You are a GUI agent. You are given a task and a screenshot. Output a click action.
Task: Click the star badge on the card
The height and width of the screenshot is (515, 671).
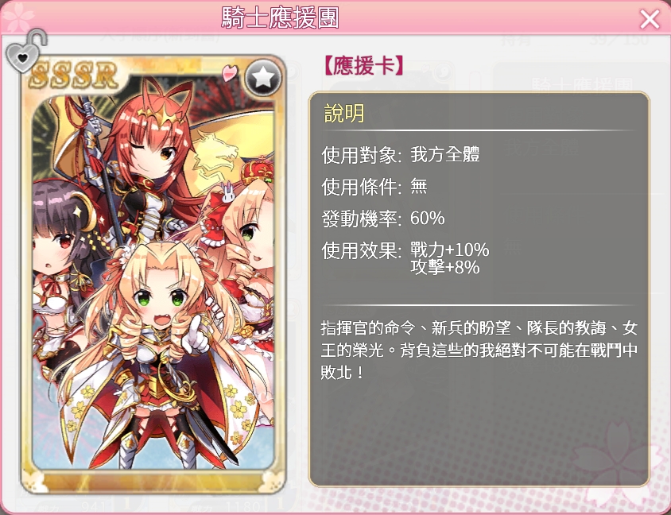(262, 77)
